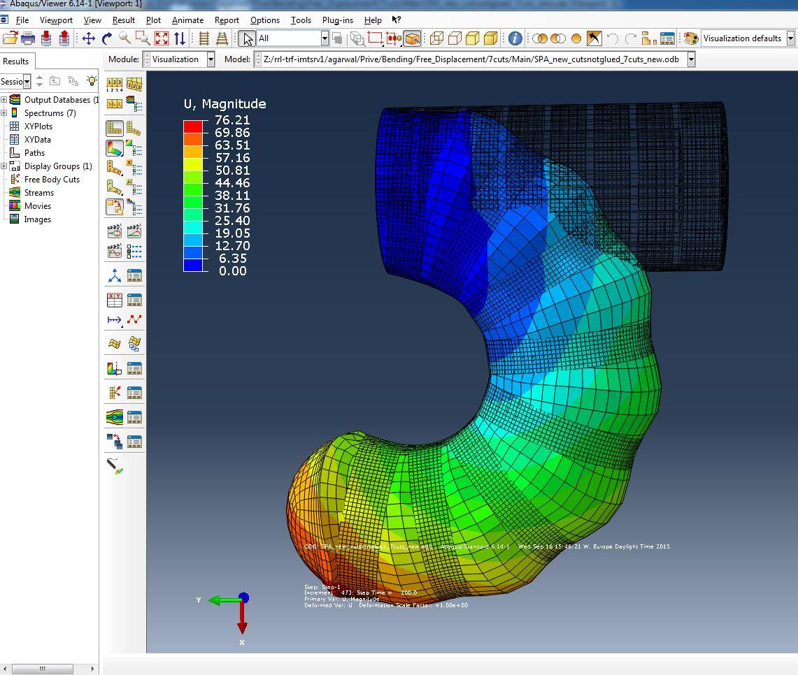The height and width of the screenshot is (675, 798).
Task: Click the color palette icon
Action: tap(690, 38)
